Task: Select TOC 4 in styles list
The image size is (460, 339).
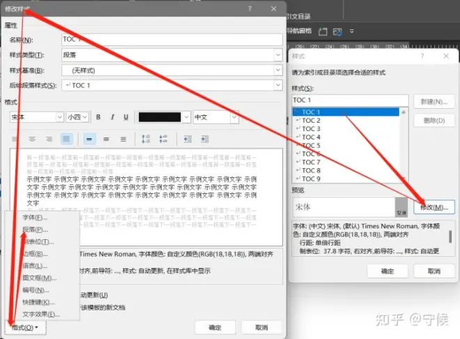Action: 346,137
